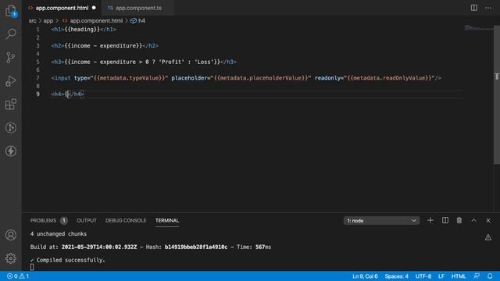Click 'Compiled successfully.' in the terminal

click(x=70, y=260)
